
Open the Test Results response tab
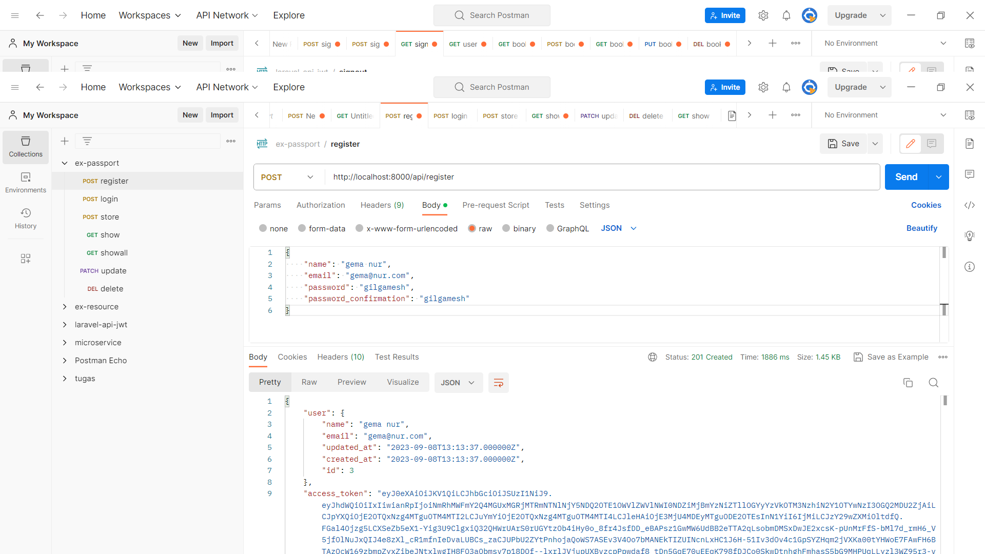pyautogui.click(x=397, y=357)
